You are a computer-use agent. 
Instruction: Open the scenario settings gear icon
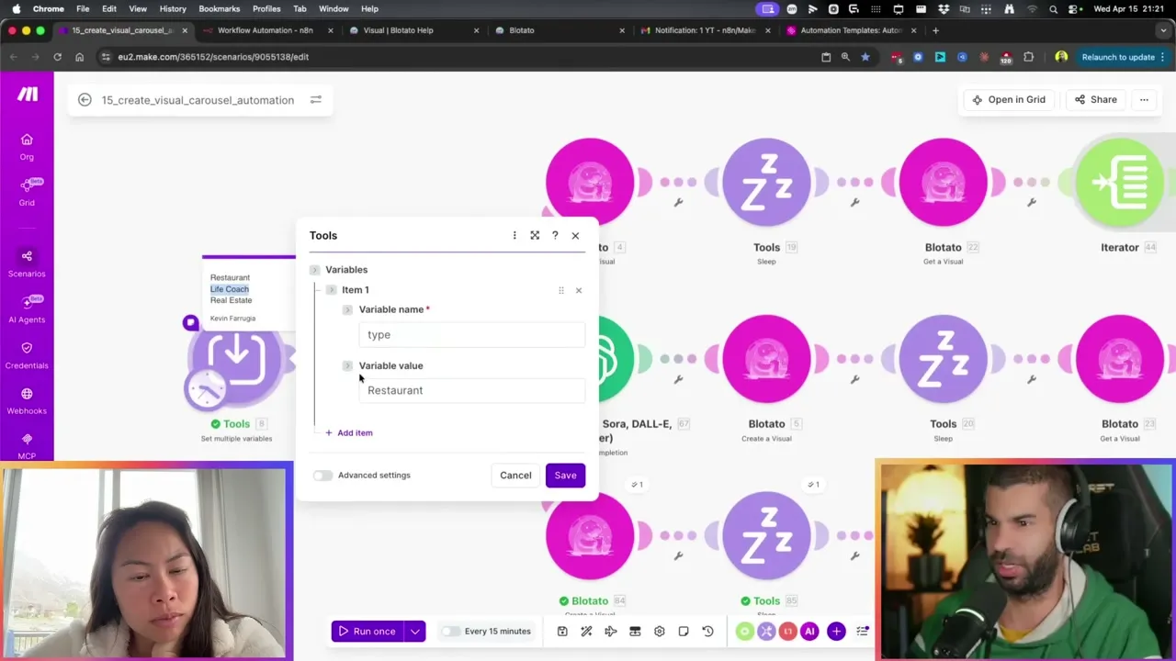tap(659, 632)
